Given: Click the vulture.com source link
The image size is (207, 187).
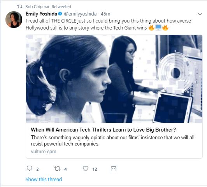Looking at the screenshot, I should [44, 151].
